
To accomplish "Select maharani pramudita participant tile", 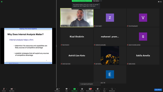I will tap(110, 37).
